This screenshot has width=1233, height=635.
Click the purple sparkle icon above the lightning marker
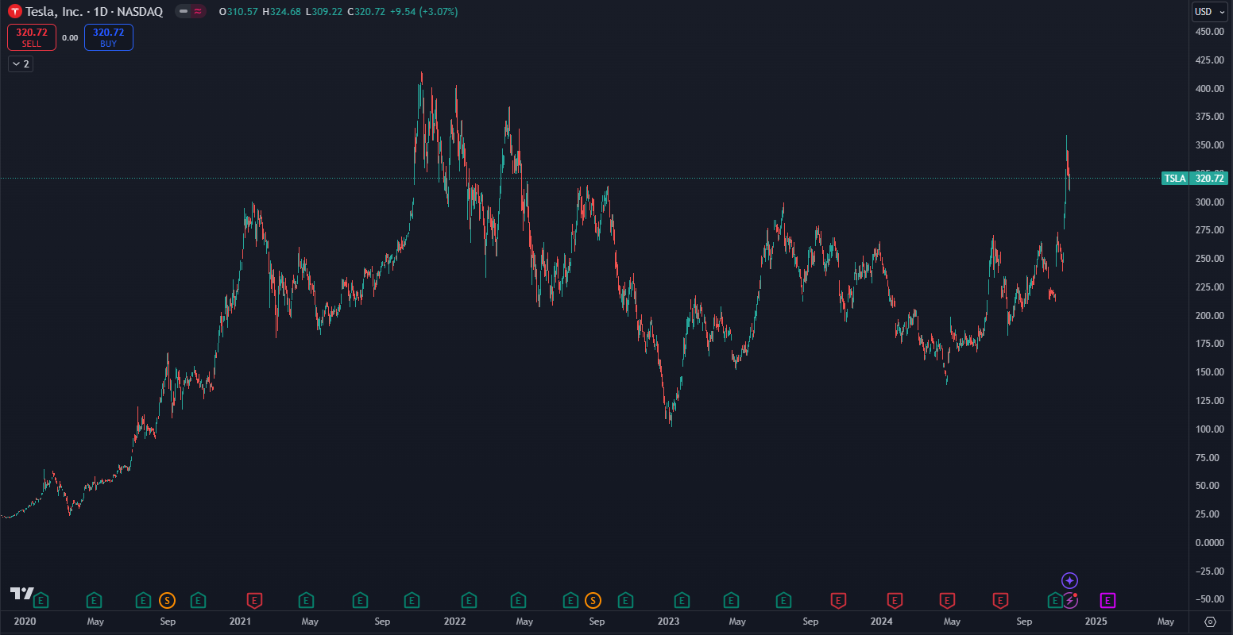[x=1070, y=580]
